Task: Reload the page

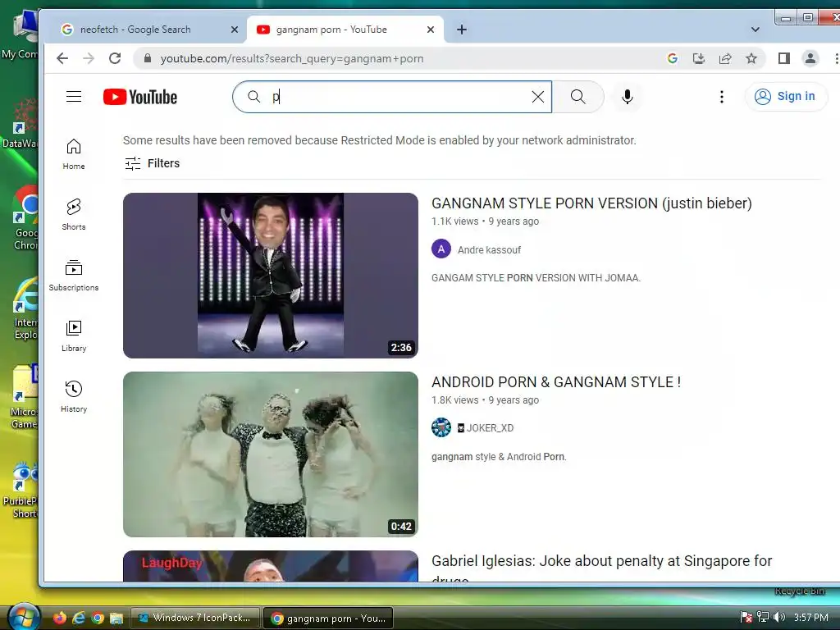Action: click(115, 58)
